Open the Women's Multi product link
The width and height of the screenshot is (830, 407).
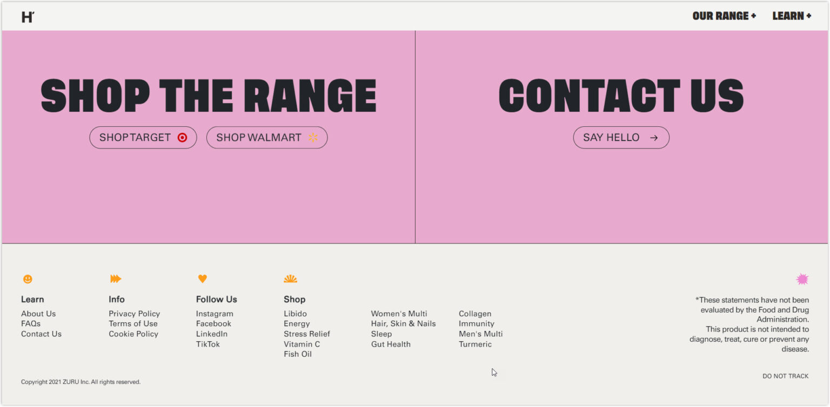[399, 313]
